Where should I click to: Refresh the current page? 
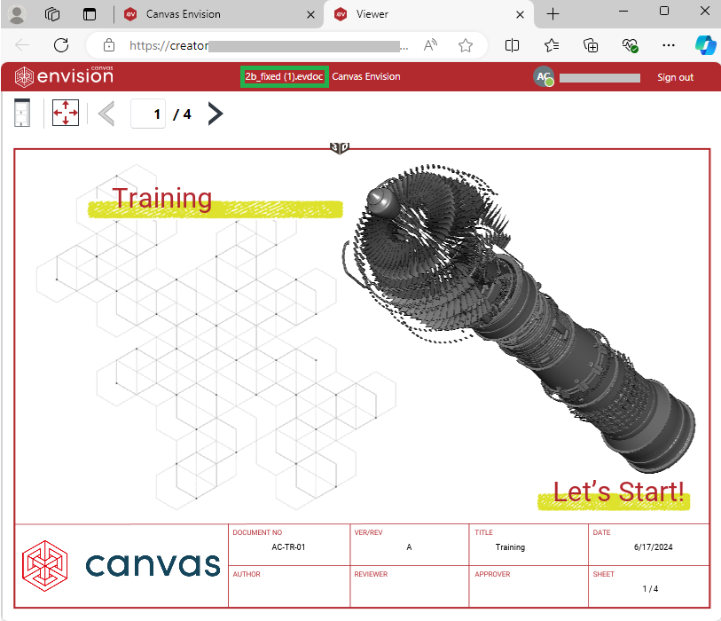60,45
